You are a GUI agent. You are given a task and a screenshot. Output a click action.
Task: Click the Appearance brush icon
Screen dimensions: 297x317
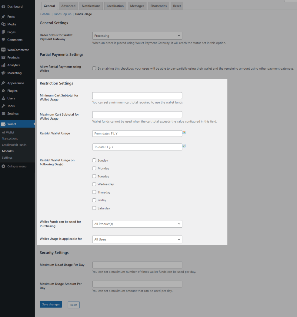pos(3,83)
